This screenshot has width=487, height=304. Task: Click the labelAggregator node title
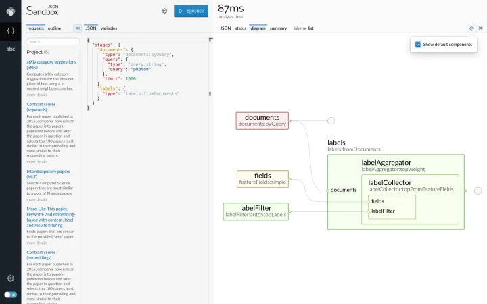(x=386, y=163)
